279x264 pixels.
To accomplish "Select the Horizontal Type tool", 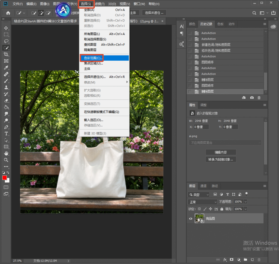I will pyautogui.click(x=6, y=134).
